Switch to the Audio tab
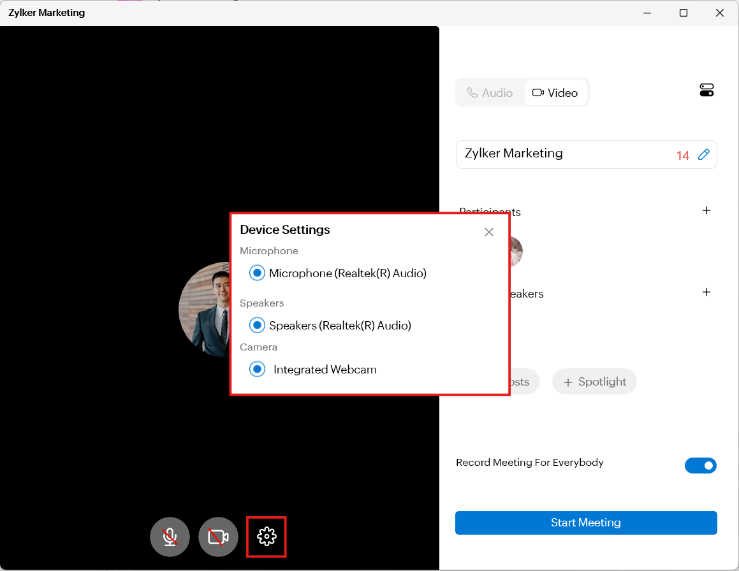 point(490,93)
